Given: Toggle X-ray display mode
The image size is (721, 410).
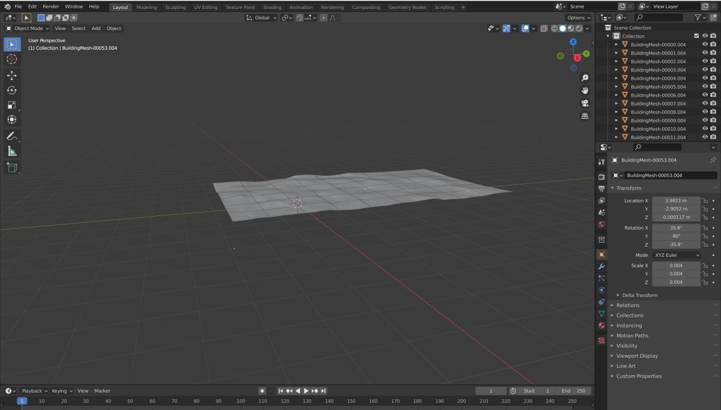Looking at the screenshot, I should 543,28.
